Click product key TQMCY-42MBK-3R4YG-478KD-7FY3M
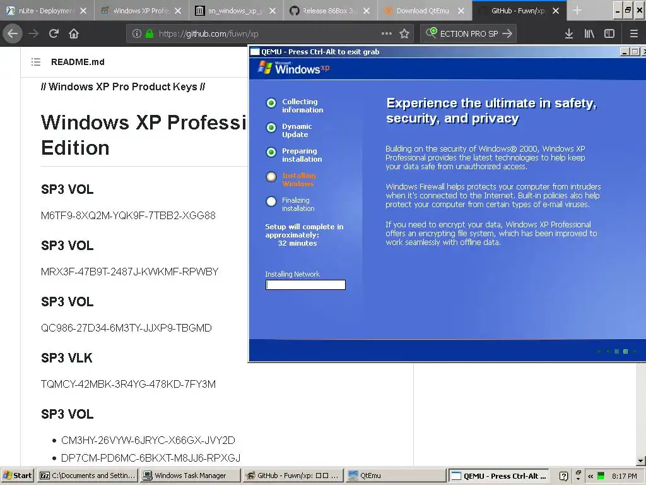646x485 pixels. point(128,384)
